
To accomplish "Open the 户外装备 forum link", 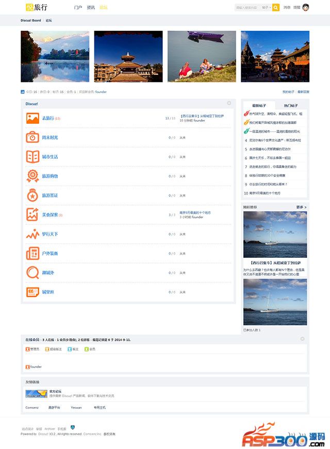I will pos(50,254).
